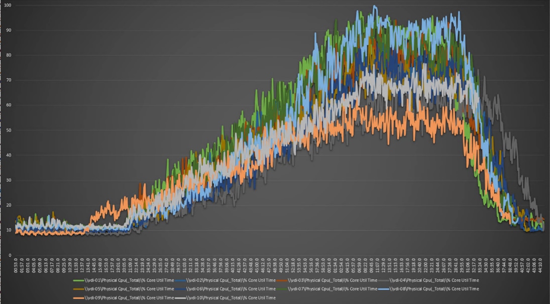Click the 22:00.0 time axis label

[x=425, y=265]
